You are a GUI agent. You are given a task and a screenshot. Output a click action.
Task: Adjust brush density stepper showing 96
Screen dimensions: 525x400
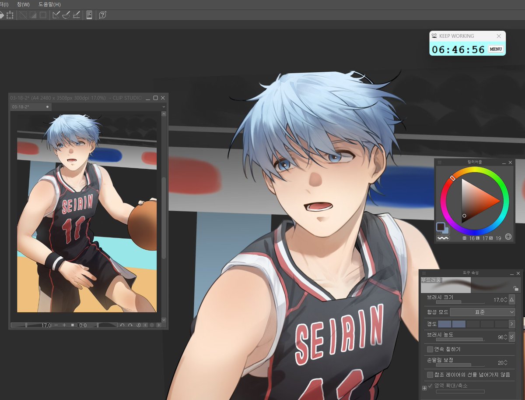click(x=506, y=337)
